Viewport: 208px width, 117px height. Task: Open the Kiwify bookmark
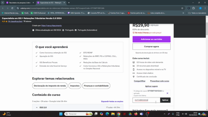25,13
